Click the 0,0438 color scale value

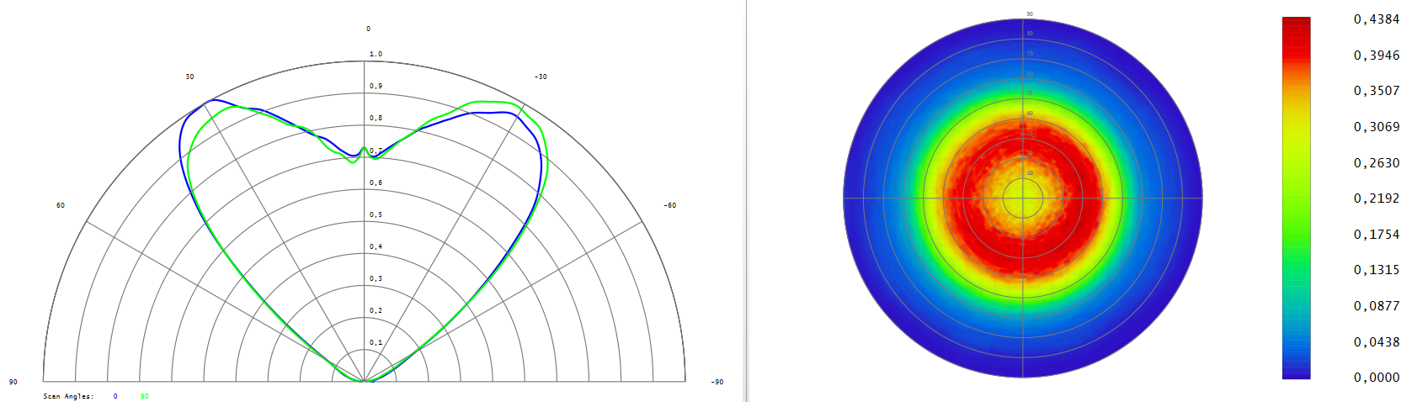(x=1377, y=342)
